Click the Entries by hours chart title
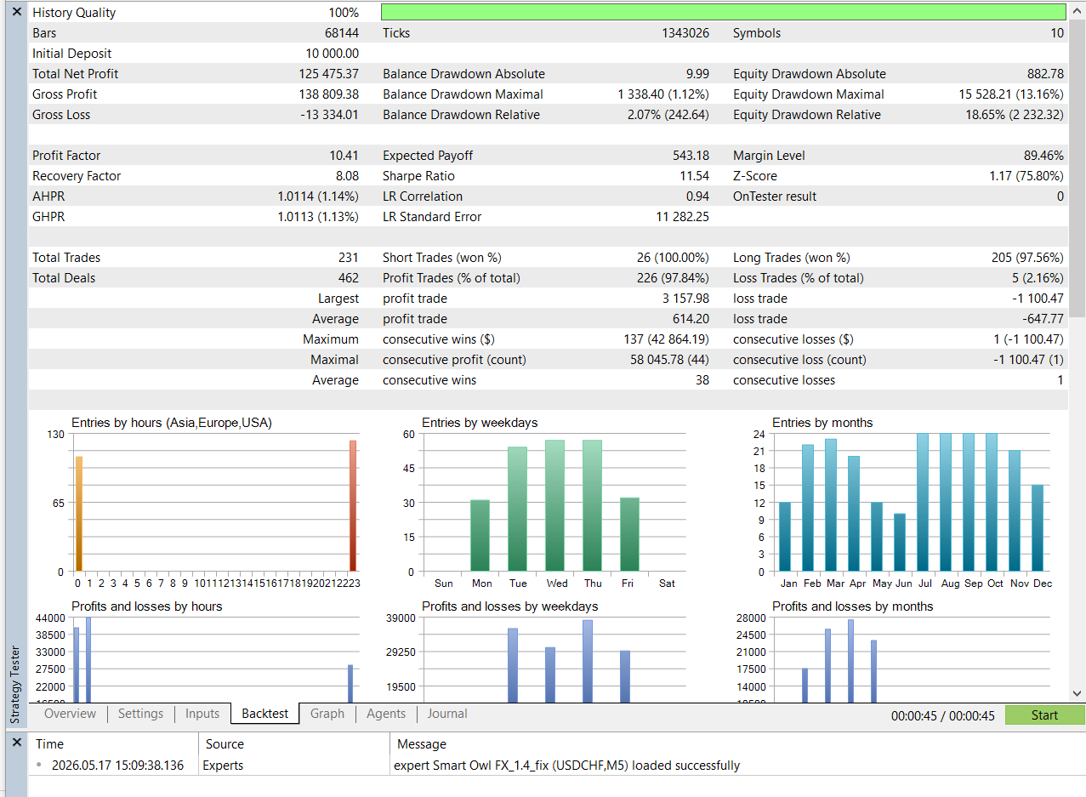The height and width of the screenshot is (797, 1086). coord(172,423)
